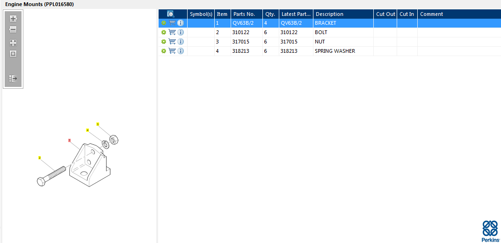Viewport: 501px width, 243px height.
Task: Open info for SPRING WASHER row
Action: (x=181, y=51)
